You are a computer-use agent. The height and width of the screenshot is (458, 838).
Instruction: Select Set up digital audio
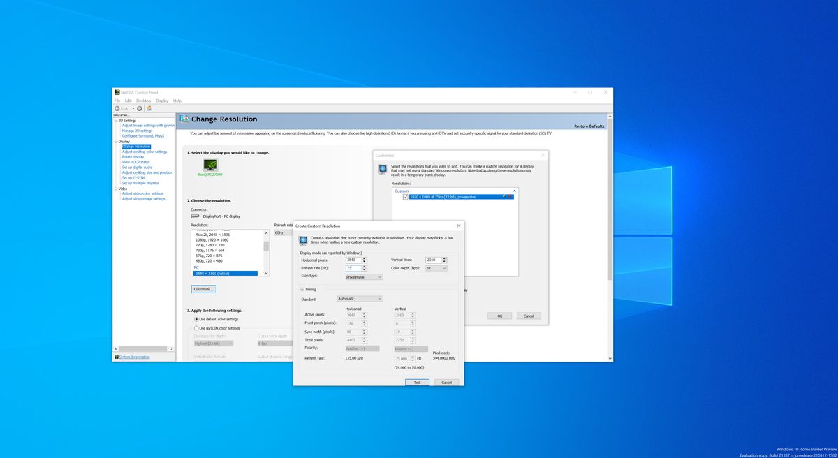[x=137, y=168]
